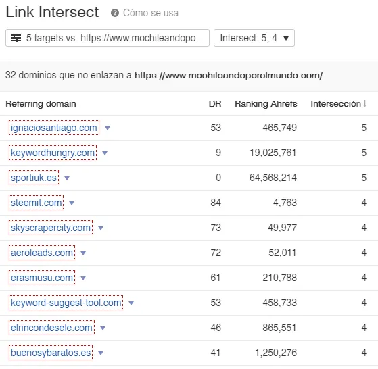
Task: Click the ranking value 49,977
Action: pos(282,228)
